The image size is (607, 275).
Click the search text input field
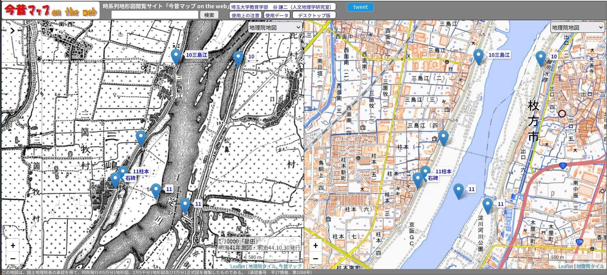155,15
